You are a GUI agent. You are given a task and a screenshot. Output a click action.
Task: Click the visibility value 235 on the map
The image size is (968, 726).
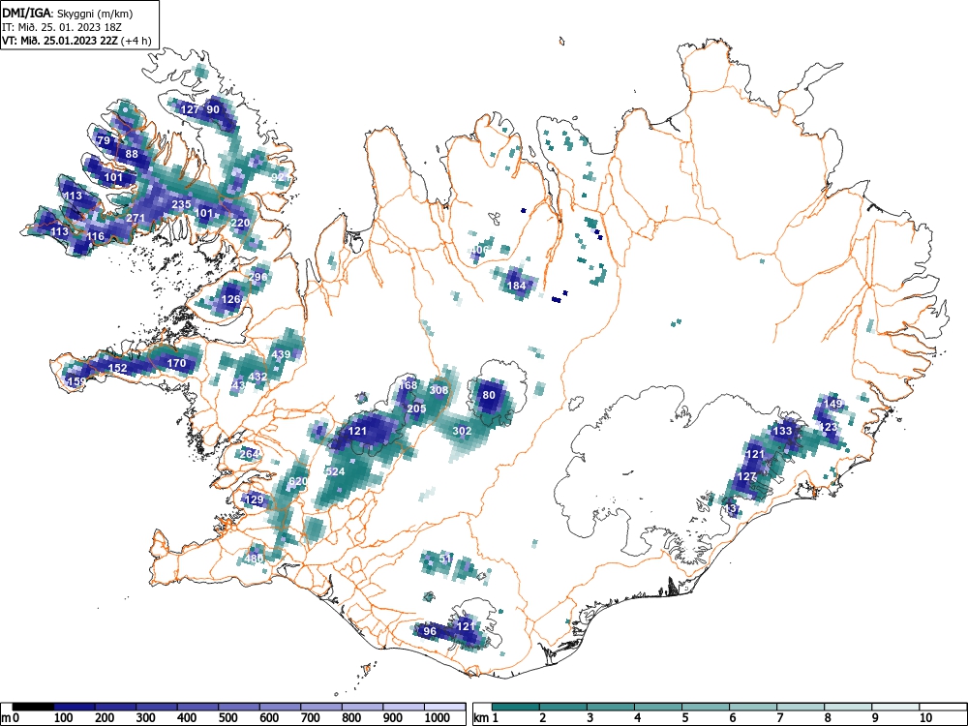point(181,204)
